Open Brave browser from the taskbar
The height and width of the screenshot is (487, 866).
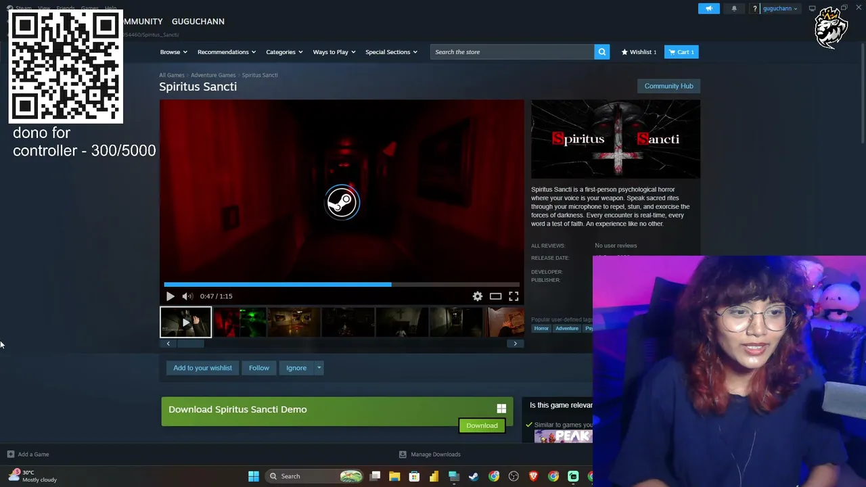(533, 476)
